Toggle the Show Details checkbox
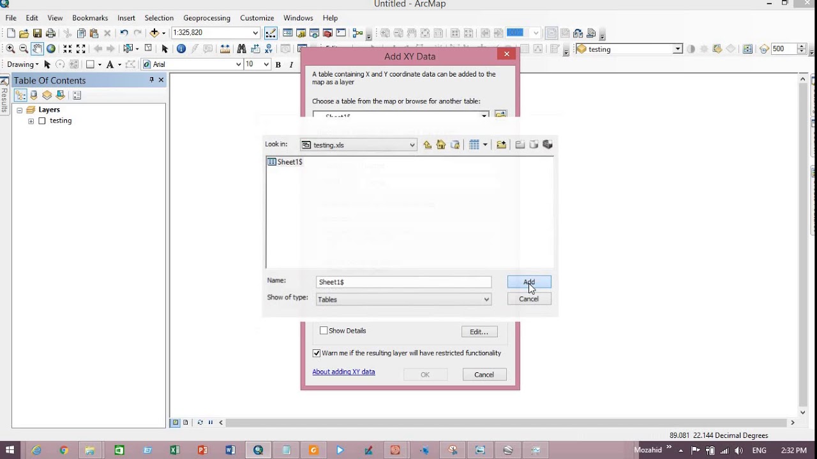This screenshot has height=459, width=817. point(324,331)
